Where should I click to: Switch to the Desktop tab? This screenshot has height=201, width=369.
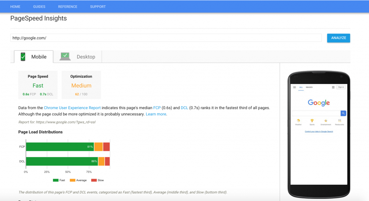85,57
